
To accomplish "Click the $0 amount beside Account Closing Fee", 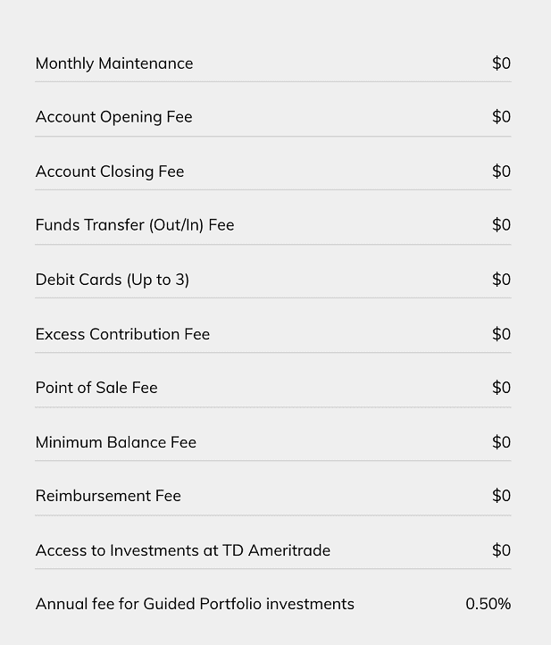I will [x=501, y=172].
